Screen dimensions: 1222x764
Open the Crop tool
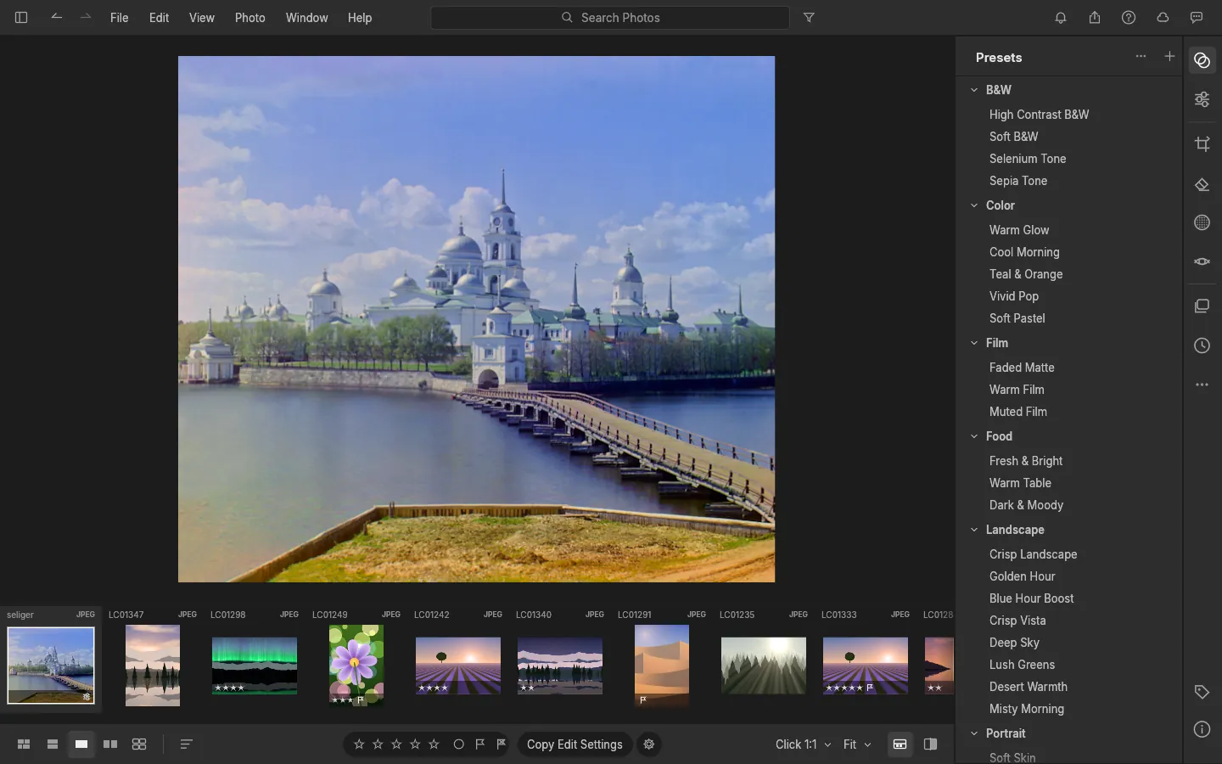click(1202, 144)
